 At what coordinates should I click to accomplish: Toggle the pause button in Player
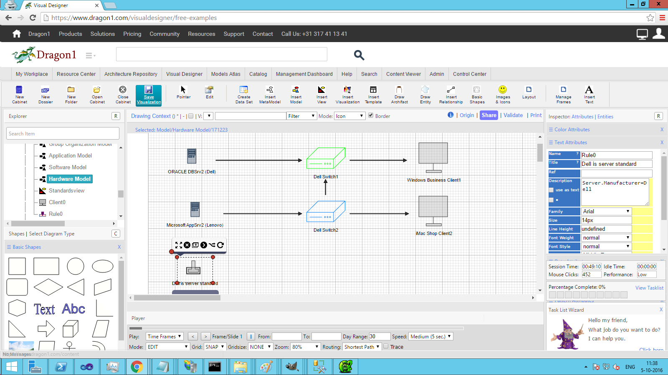[251, 336]
